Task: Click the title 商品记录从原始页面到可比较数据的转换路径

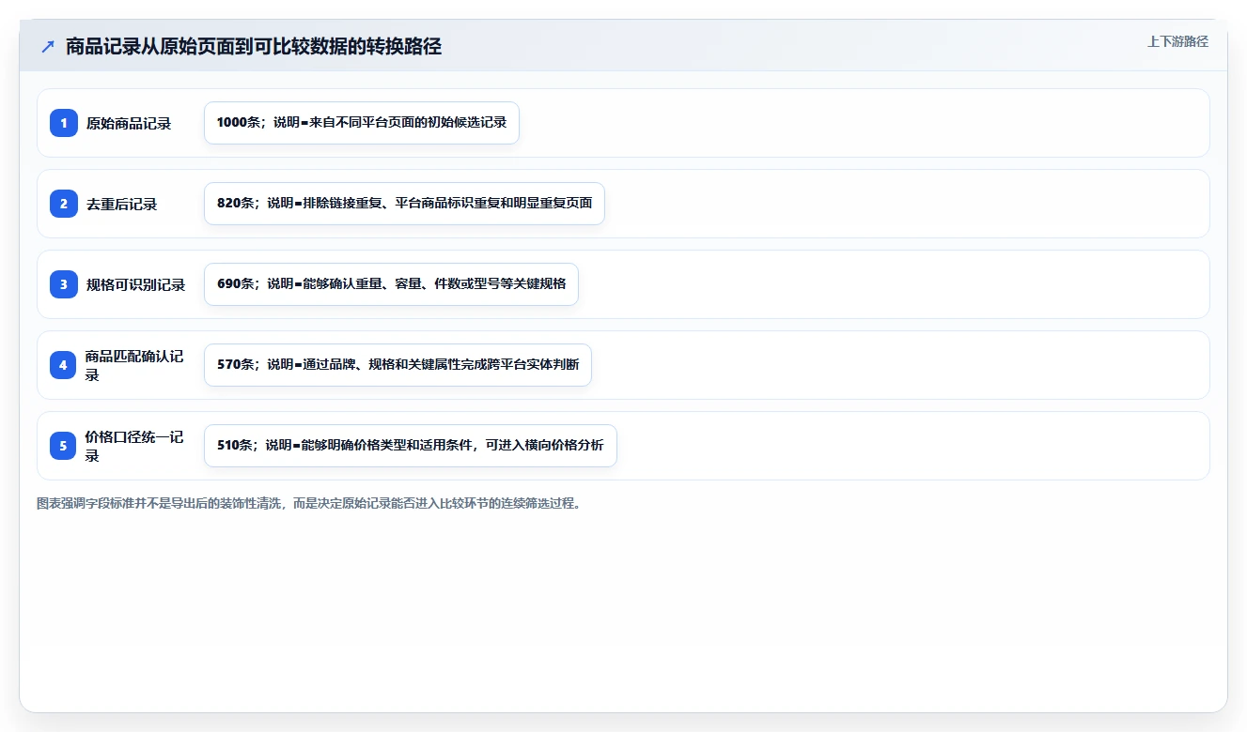Action: (254, 47)
